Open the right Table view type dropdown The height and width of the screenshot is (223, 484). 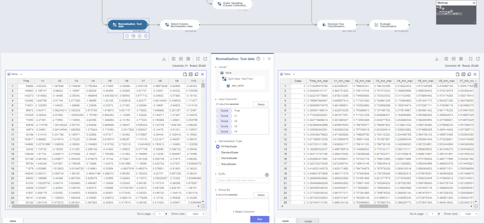click(294, 74)
